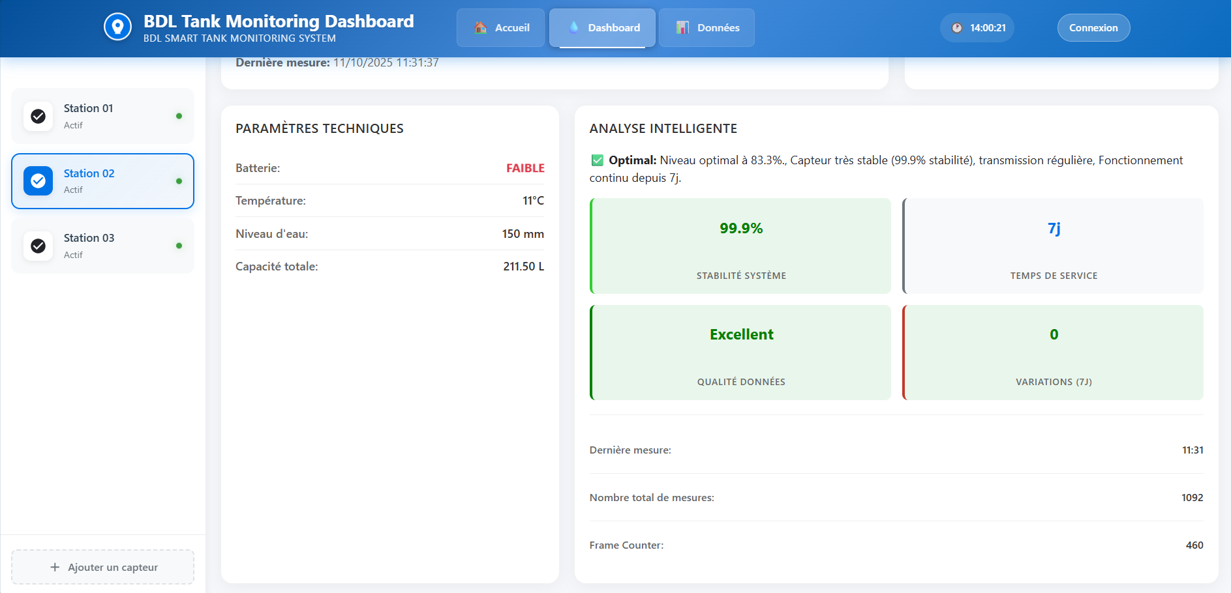This screenshot has width=1231, height=593.
Task: Click the house icon on Accueil
Action: (x=481, y=27)
